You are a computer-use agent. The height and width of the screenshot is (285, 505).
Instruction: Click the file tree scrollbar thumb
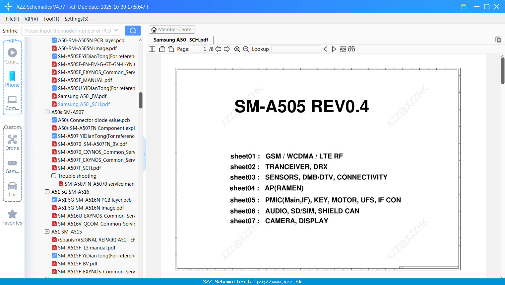[x=141, y=100]
